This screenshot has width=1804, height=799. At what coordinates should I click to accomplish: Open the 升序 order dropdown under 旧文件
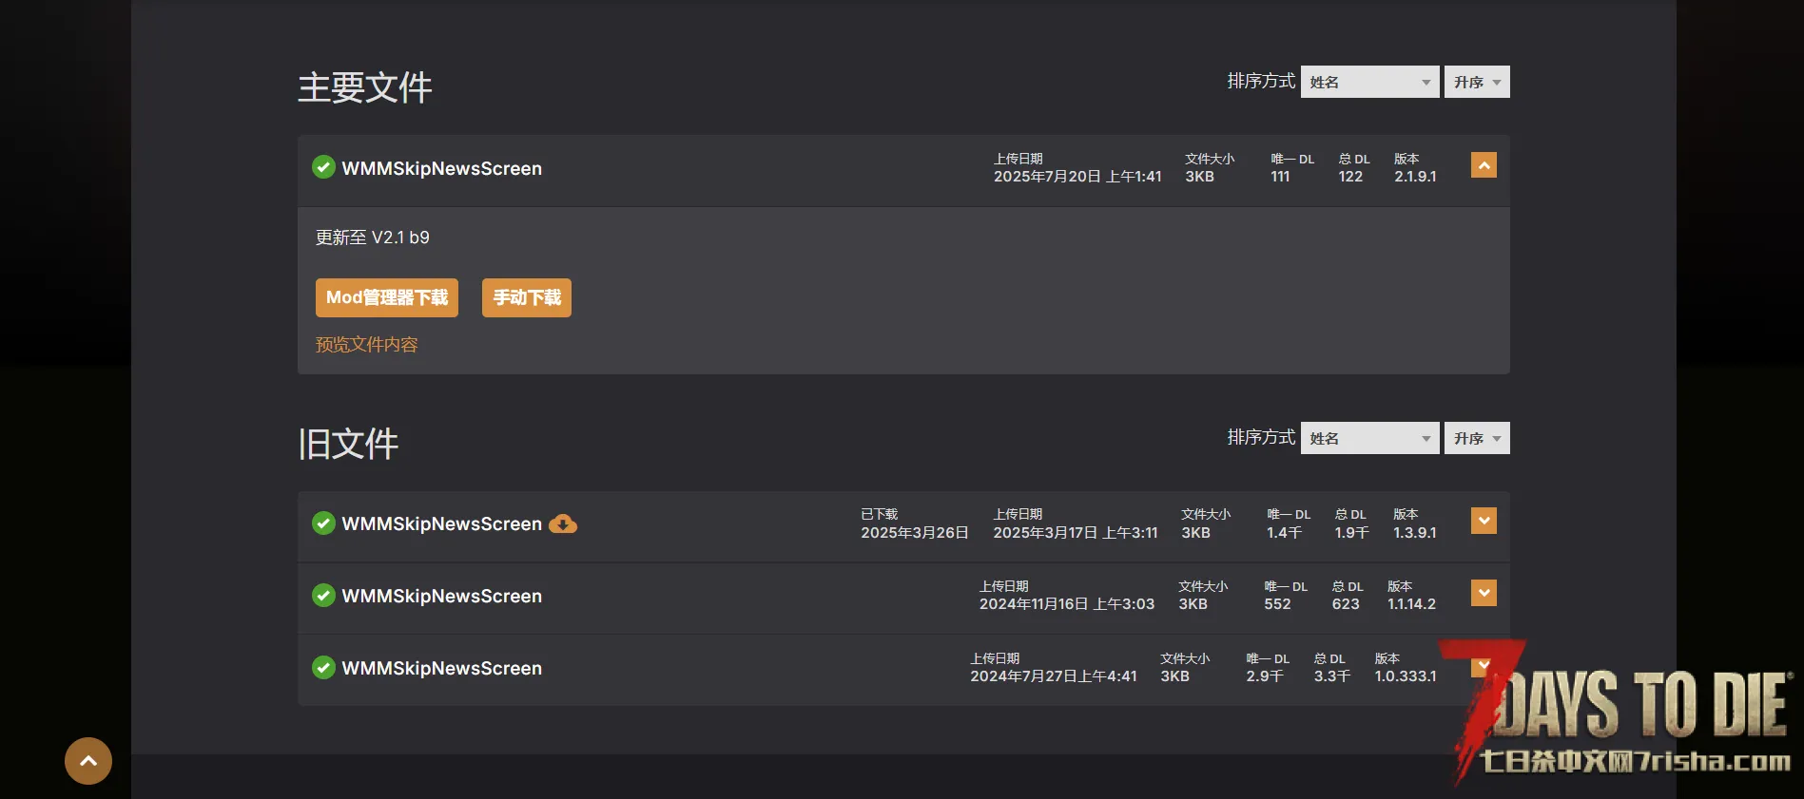pyautogui.click(x=1477, y=438)
